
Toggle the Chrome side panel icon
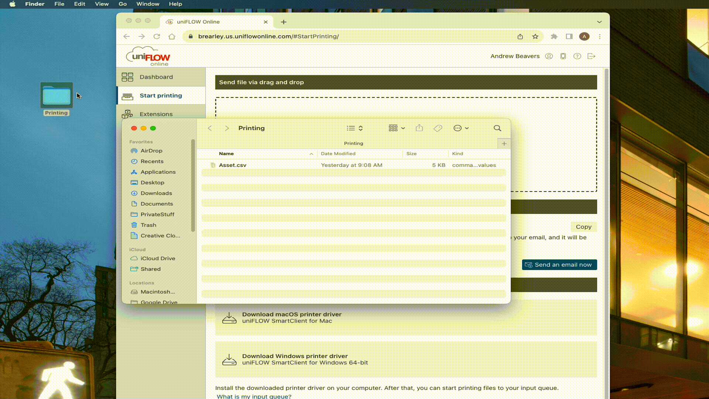(569, 37)
